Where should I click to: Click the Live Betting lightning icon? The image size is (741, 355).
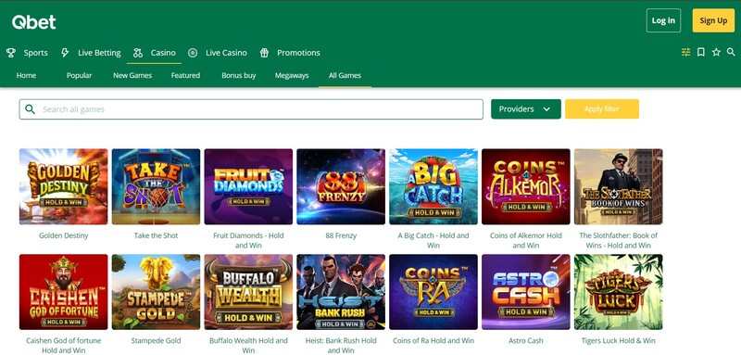click(65, 53)
